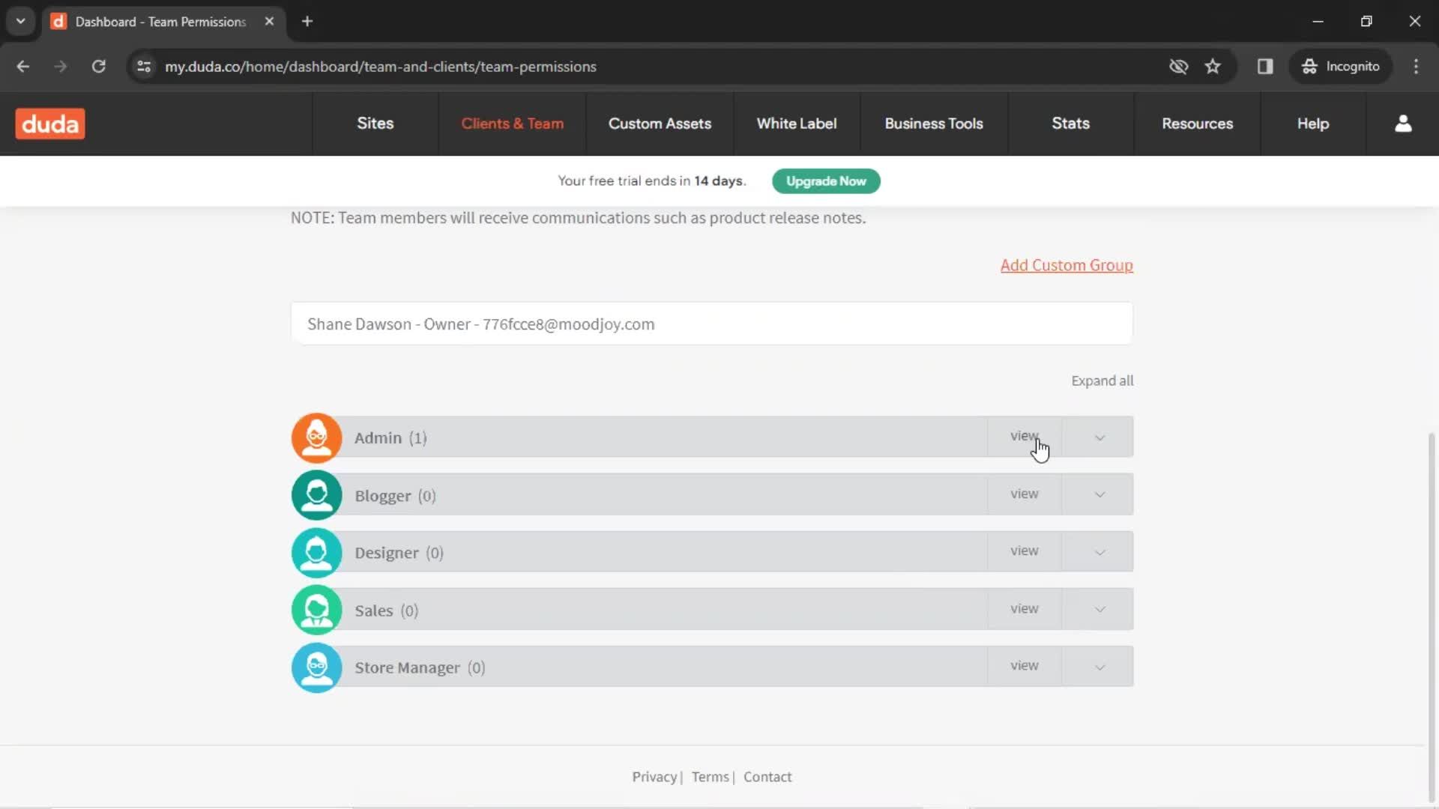Open a new browser tab
Image resolution: width=1439 pixels, height=809 pixels.
click(x=307, y=21)
